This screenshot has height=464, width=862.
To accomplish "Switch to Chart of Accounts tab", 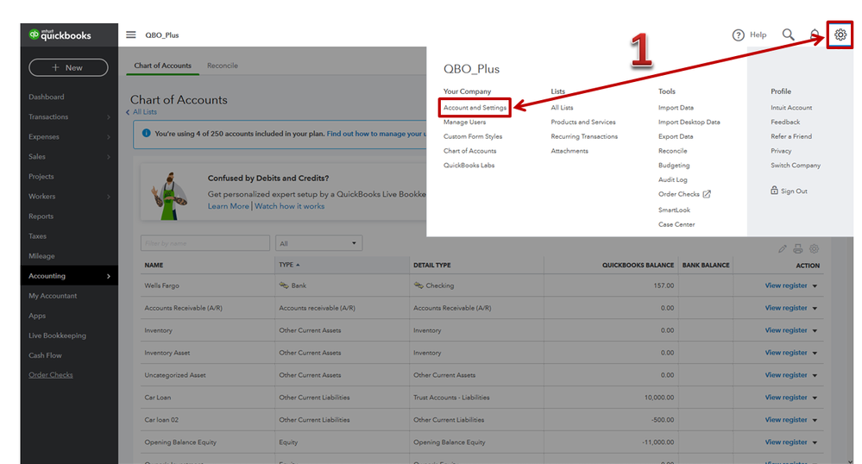I will 163,66.
